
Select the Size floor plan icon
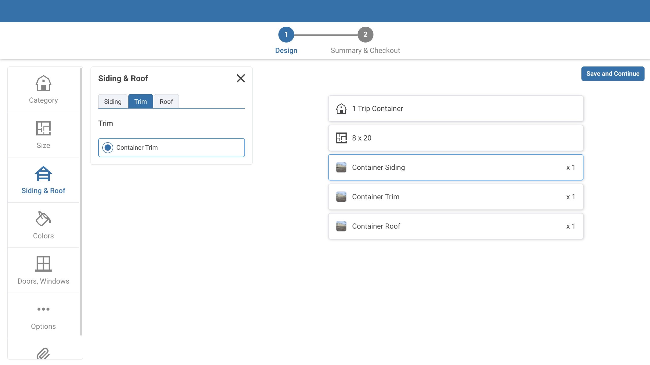click(x=43, y=128)
